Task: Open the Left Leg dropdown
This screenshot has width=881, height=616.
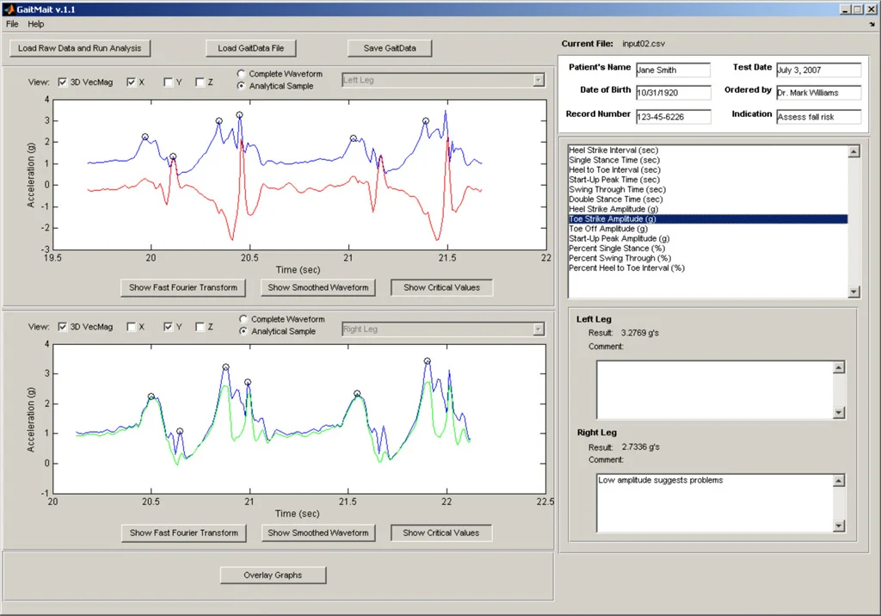Action: (x=443, y=80)
